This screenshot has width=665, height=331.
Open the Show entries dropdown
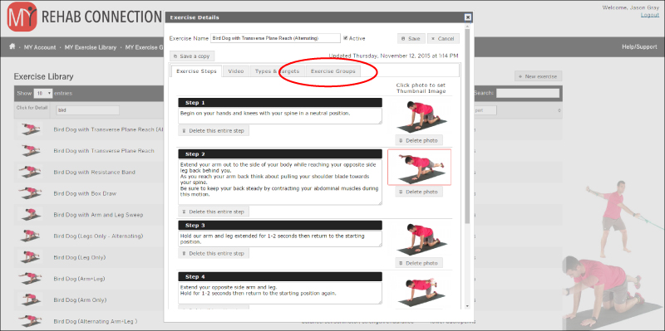[43, 93]
